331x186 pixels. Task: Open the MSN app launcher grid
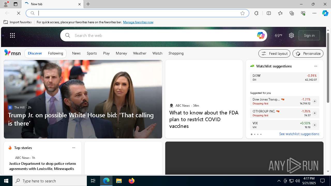tap(12, 35)
